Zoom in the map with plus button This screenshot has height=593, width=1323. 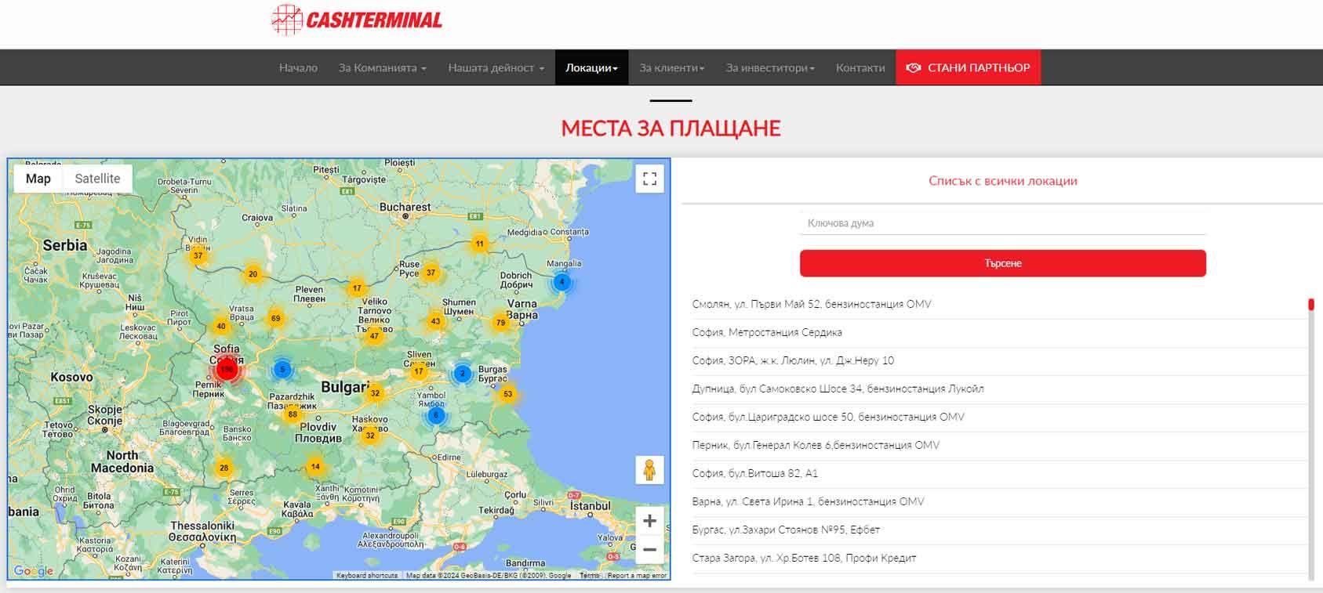point(649,521)
